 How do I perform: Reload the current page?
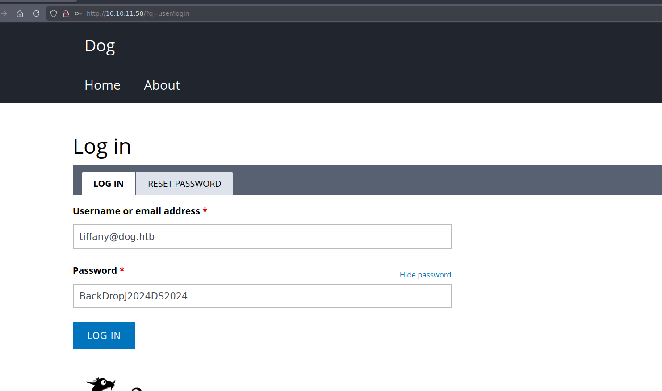tap(36, 13)
